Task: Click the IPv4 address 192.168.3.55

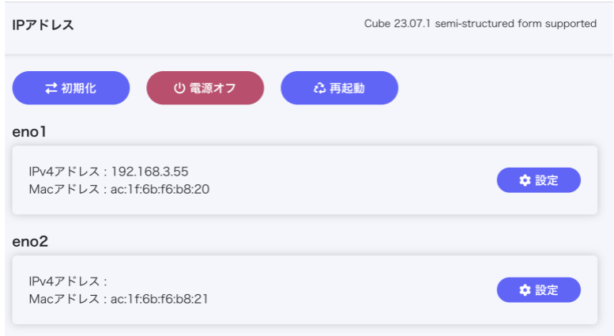Action: tap(149, 172)
